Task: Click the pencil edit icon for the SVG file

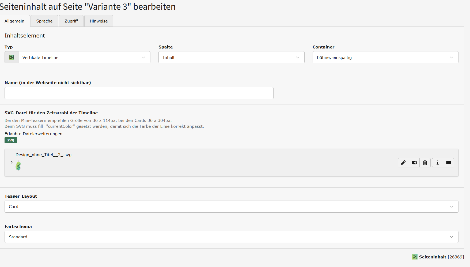Action: [403, 163]
